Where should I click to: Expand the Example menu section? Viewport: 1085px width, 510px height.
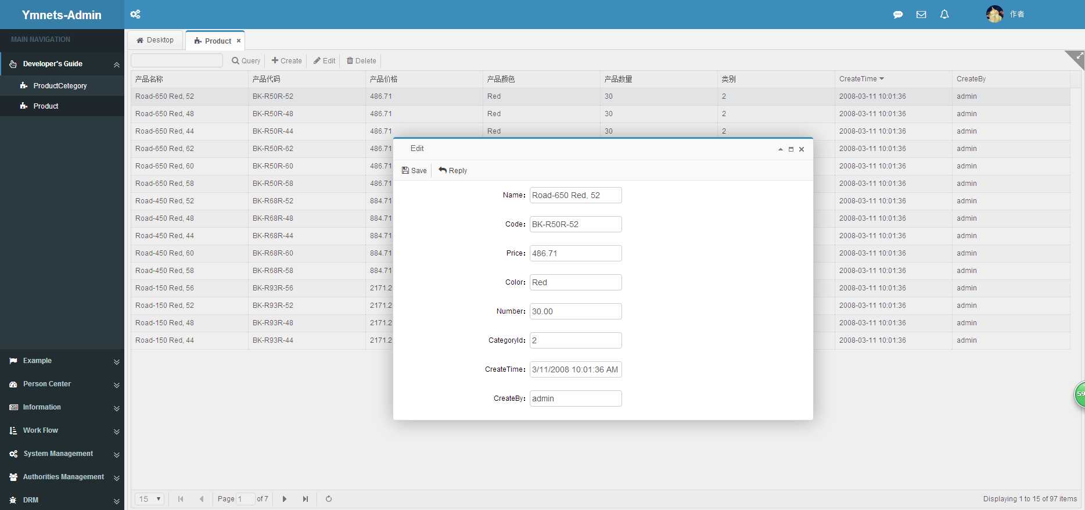pyautogui.click(x=62, y=361)
